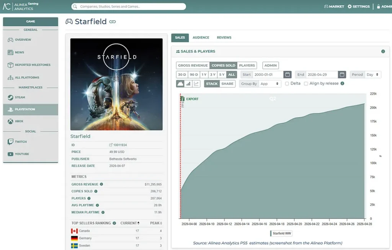Open the external ID link 10011934
The image size is (392, 250).
click(x=118, y=145)
